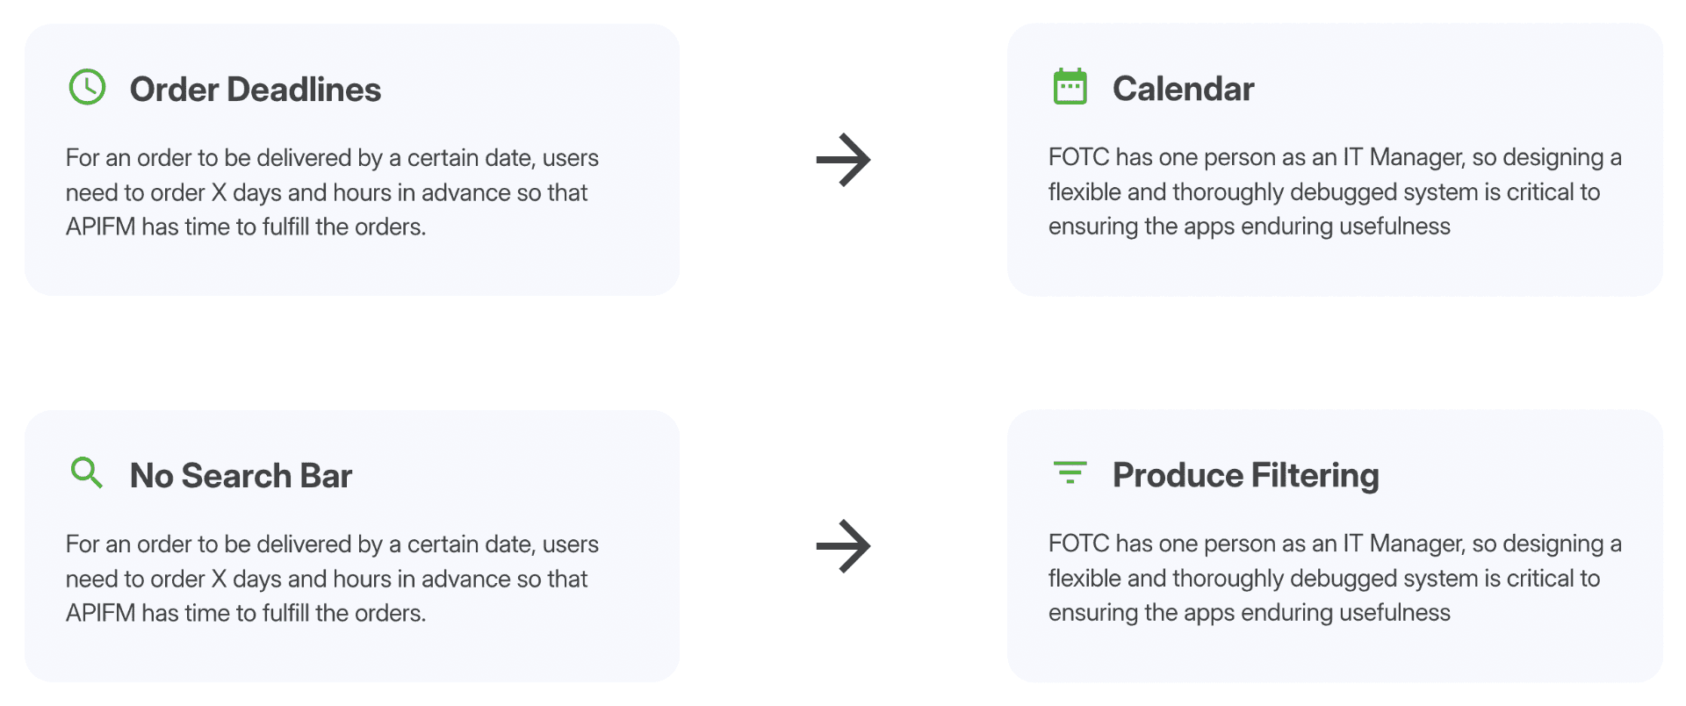The image size is (1686, 706).
Task: Click the green magnifying glass icon
Action: tap(86, 472)
